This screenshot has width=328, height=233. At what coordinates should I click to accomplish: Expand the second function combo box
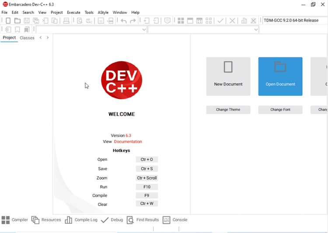[203, 29]
